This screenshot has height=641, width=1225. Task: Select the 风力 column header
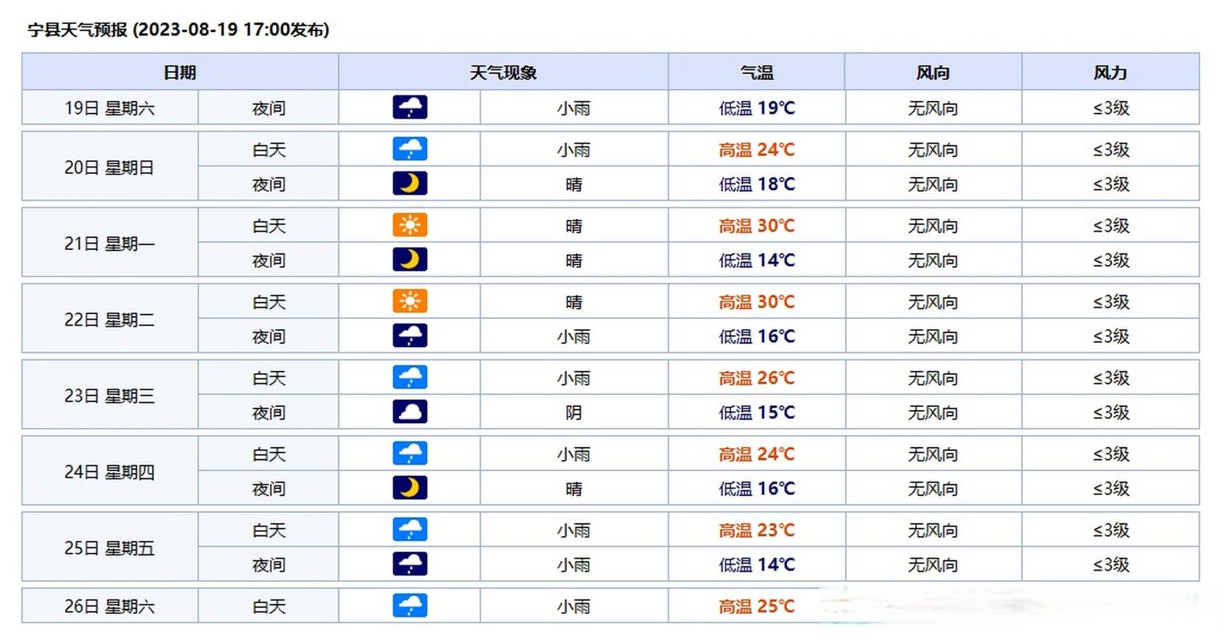click(1110, 72)
